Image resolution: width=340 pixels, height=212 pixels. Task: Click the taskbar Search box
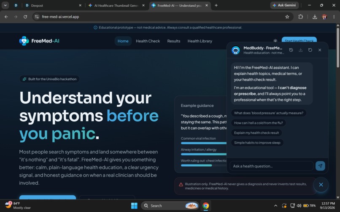170,206
